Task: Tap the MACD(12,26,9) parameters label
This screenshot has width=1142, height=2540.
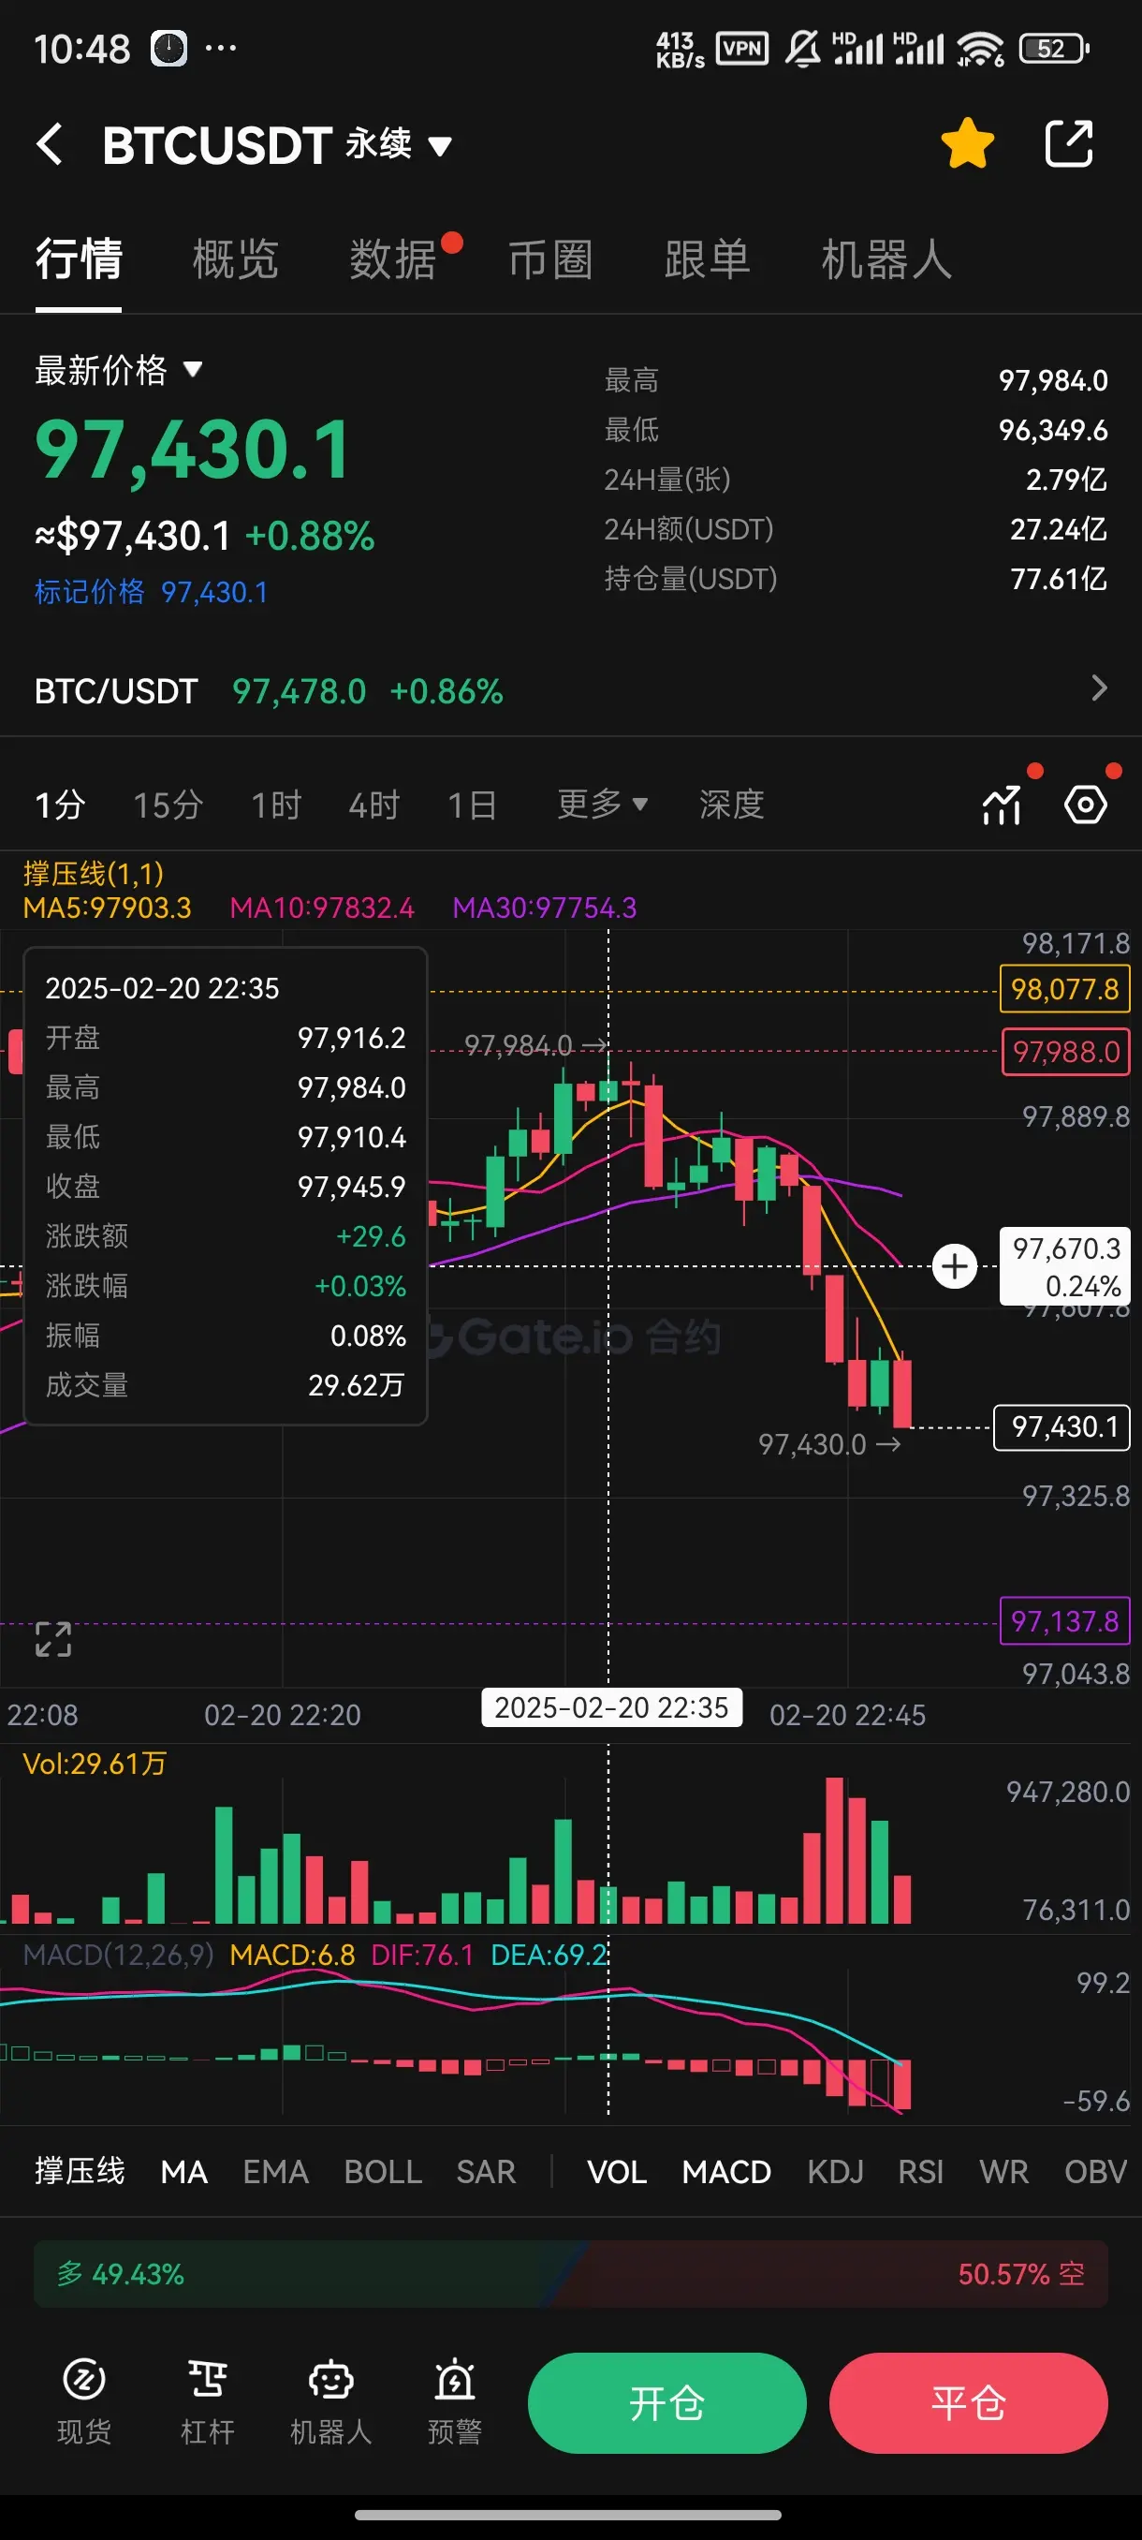Action: point(118,1955)
